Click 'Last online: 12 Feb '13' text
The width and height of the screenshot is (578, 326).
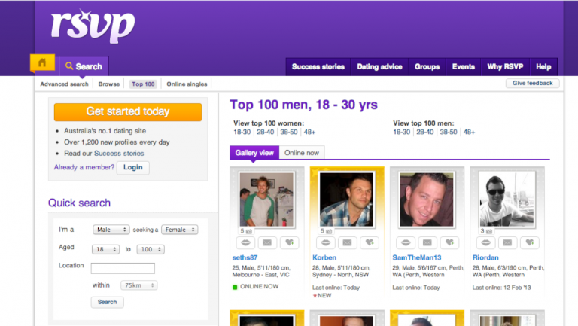click(502, 288)
